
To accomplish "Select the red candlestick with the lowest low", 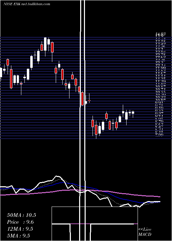I will pos(96,129).
